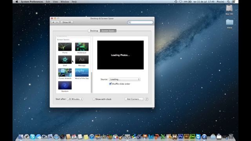Open Finder from the Dock
The width and height of the screenshot is (251, 141).
pos(21,137)
